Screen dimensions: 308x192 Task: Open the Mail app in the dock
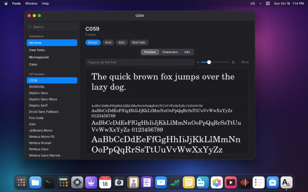[161, 183]
